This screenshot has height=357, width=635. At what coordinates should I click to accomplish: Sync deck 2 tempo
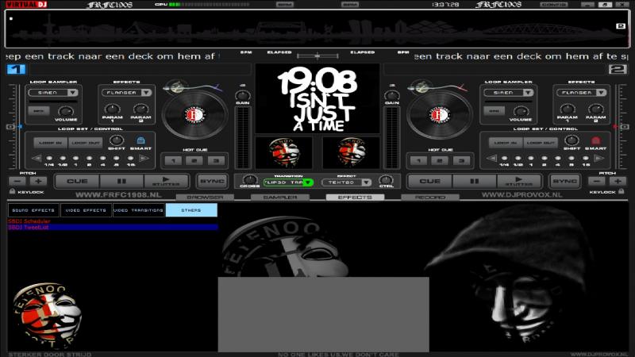pos(564,181)
